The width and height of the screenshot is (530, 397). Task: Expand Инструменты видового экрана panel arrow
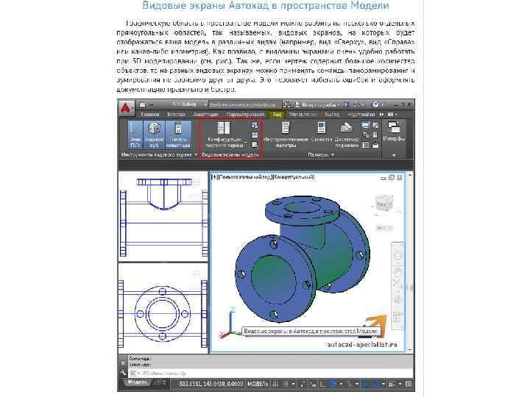195,155
